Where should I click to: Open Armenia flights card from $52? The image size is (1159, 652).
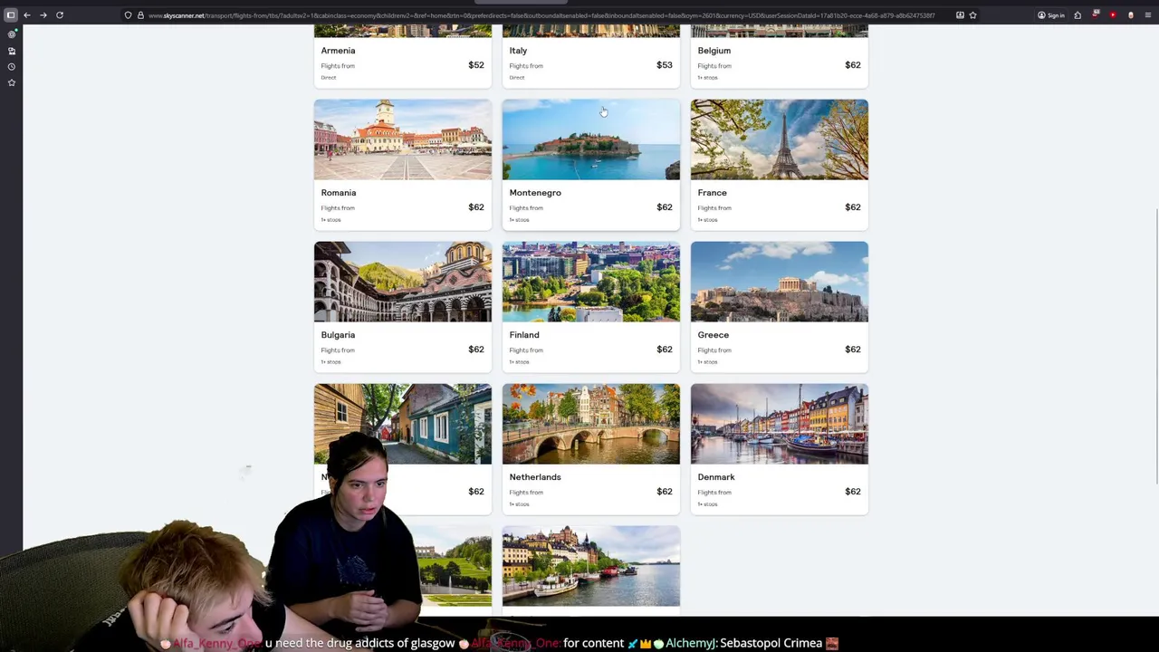(x=403, y=57)
